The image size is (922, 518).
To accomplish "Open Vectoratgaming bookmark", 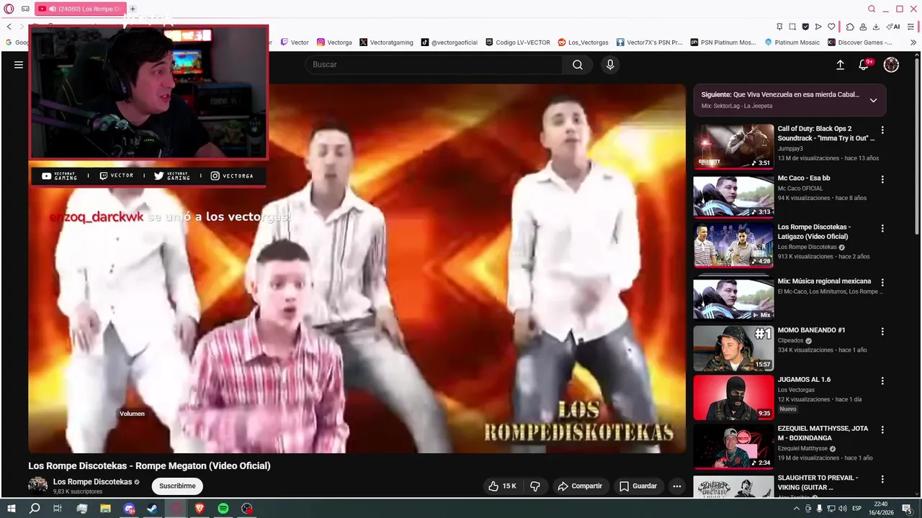I will (x=387, y=42).
